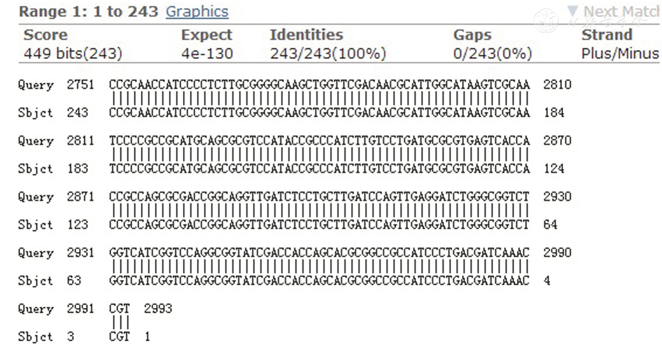This screenshot has width=662, height=344.
Task: Click the '243/243(100%)' identities value
Action: pyautogui.click(x=328, y=53)
